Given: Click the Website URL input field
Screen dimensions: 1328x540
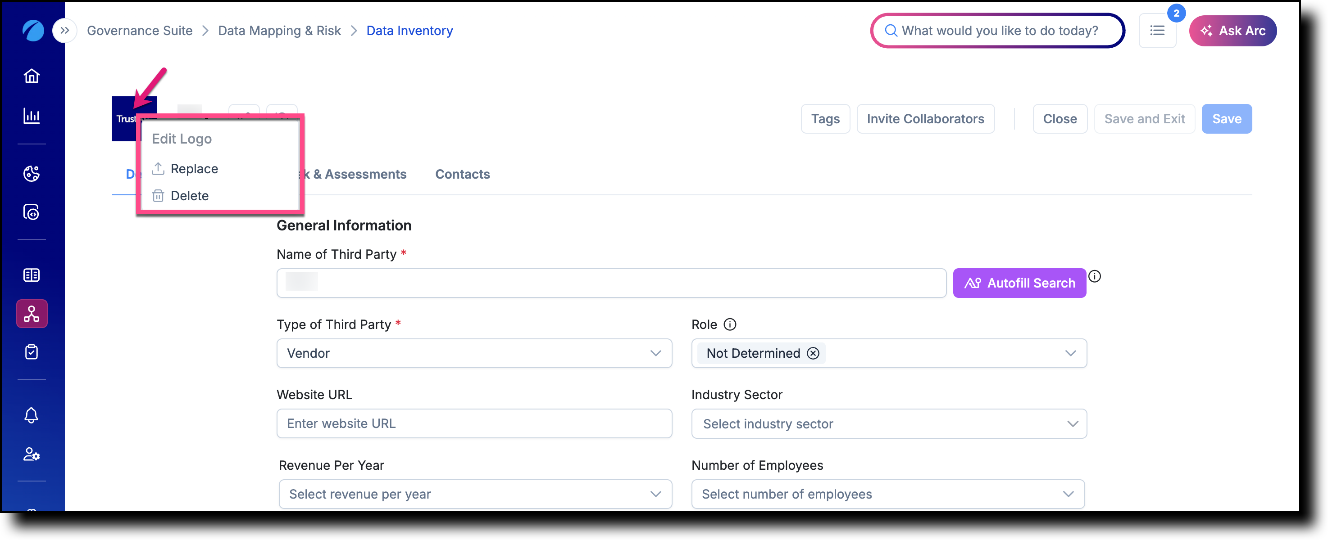Looking at the screenshot, I should tap(474, 423).
